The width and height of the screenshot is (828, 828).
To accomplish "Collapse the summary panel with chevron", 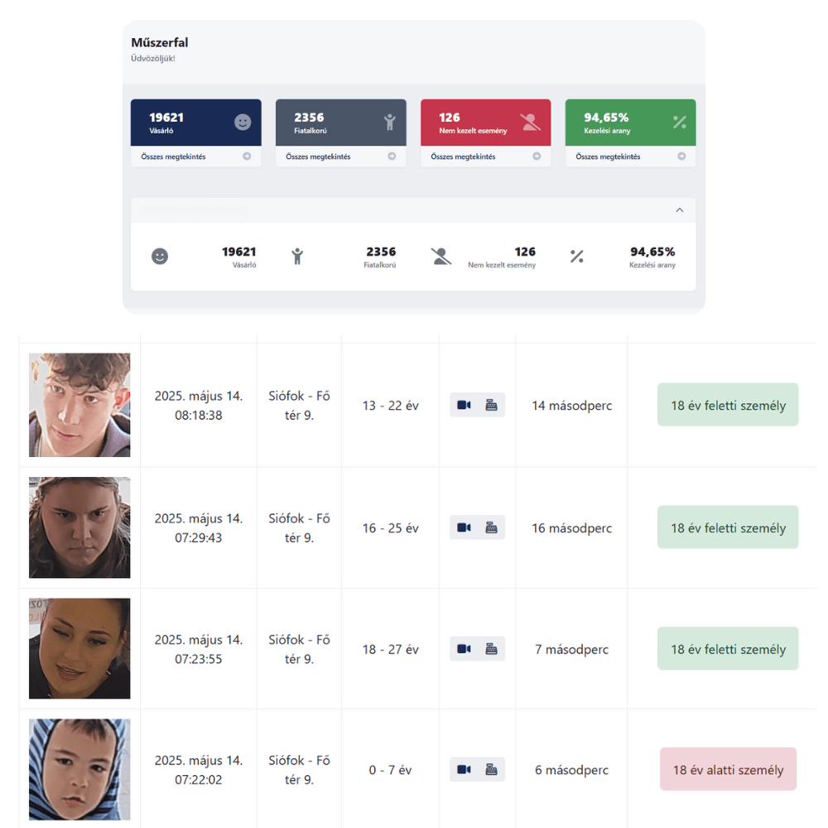I will (680, 210).
